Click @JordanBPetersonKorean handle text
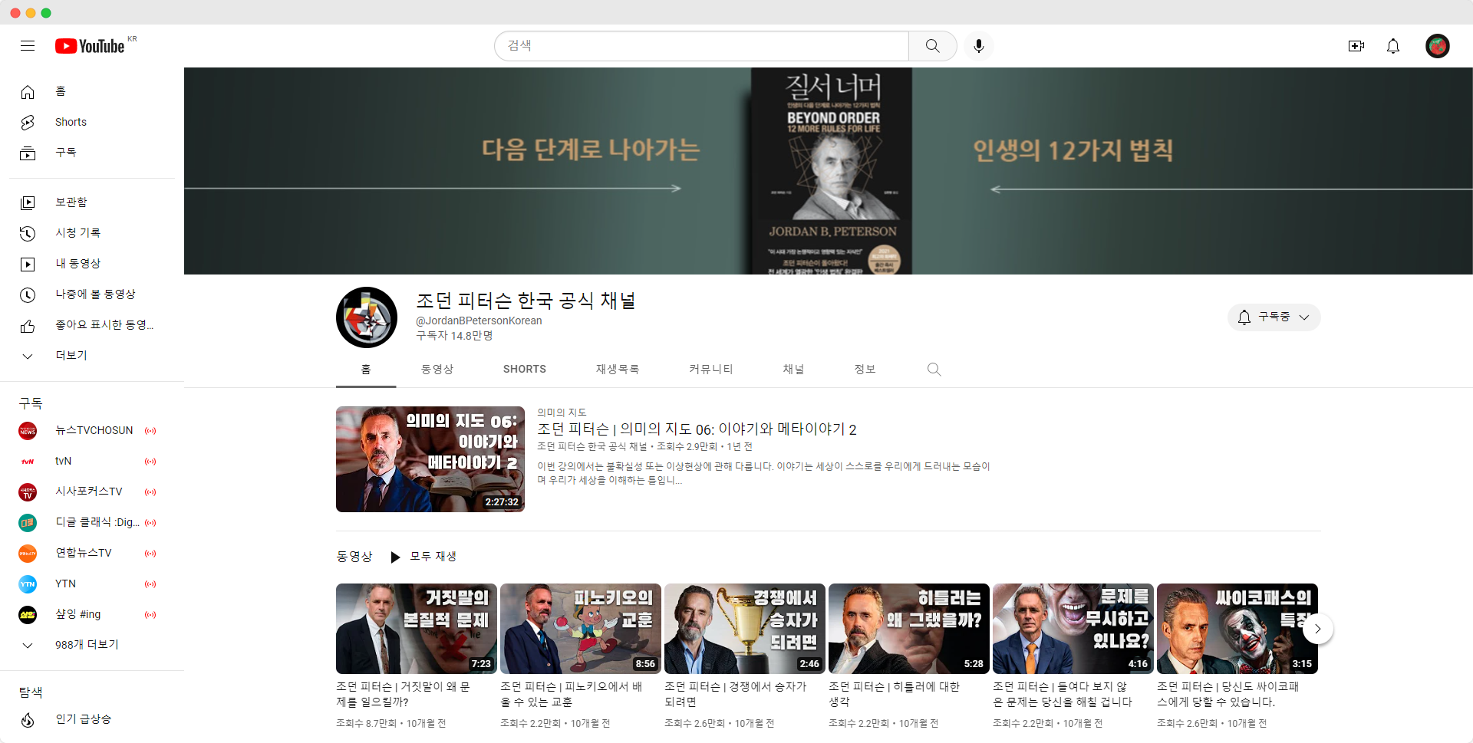 (479, 321)
